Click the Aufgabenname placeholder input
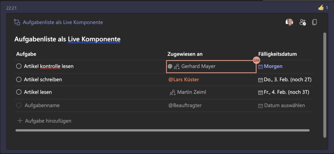This screenshot has height=154, width=334. (42, 105)
